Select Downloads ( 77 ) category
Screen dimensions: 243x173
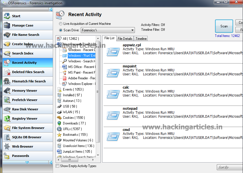pyautogui.click(x=72, y=123)
